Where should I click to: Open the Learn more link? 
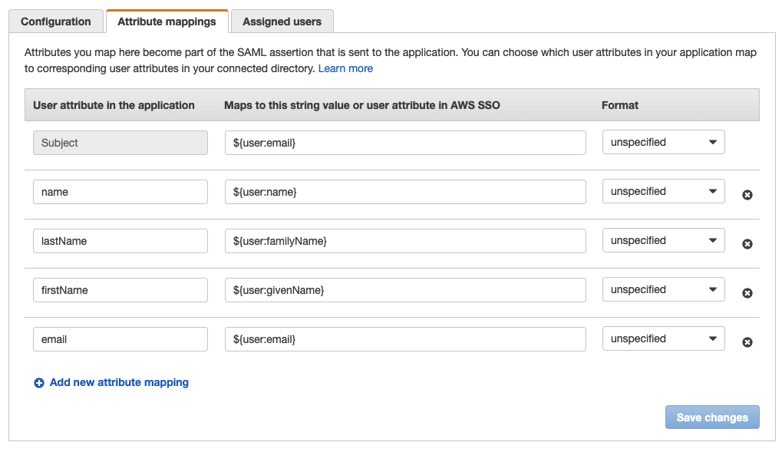coord(345,68)
